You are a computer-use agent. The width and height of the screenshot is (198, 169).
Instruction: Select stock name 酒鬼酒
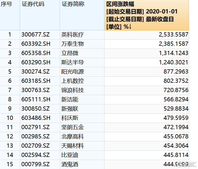tap(70, 164)
